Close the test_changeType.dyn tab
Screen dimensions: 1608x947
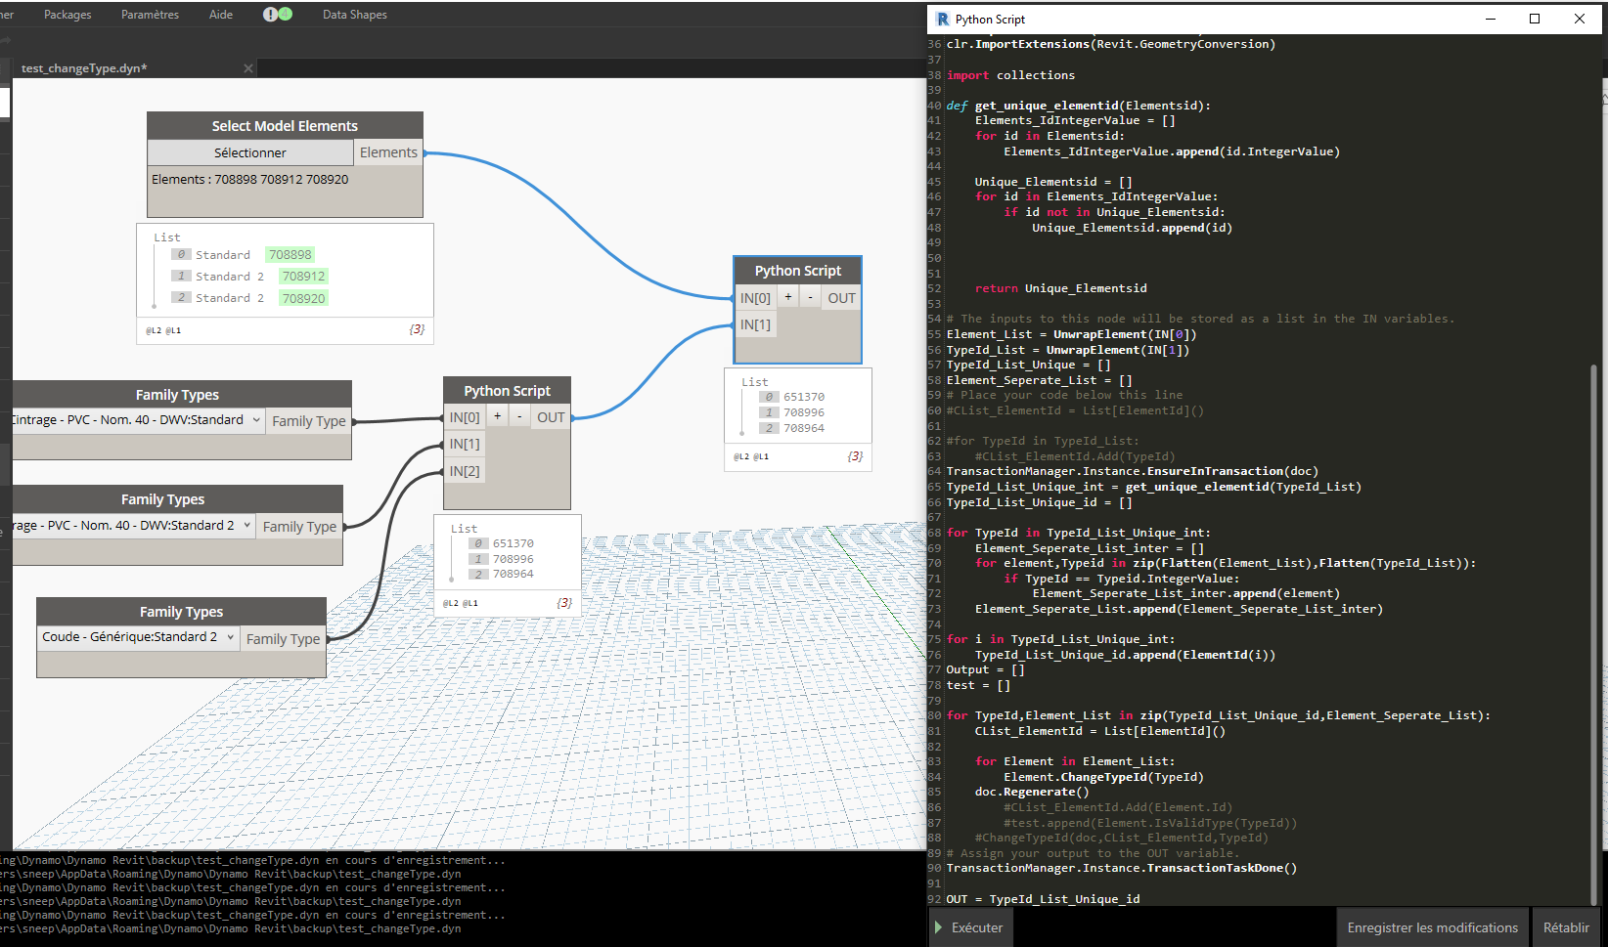248,68
